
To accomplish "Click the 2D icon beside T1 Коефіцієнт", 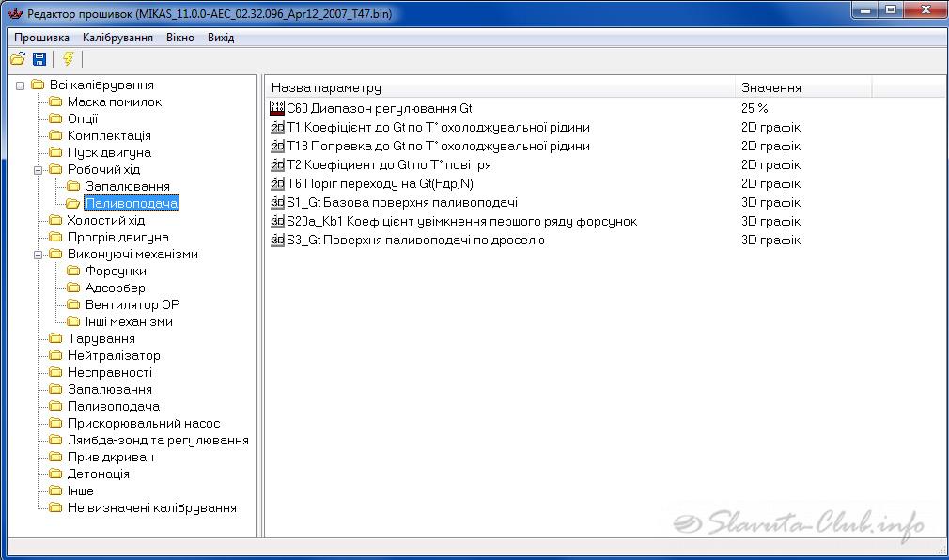I will 277,128.
